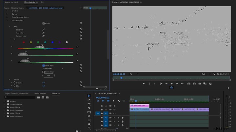Expand Color Wheels & Match
The image size is (236, 132).
click(7, 17)
